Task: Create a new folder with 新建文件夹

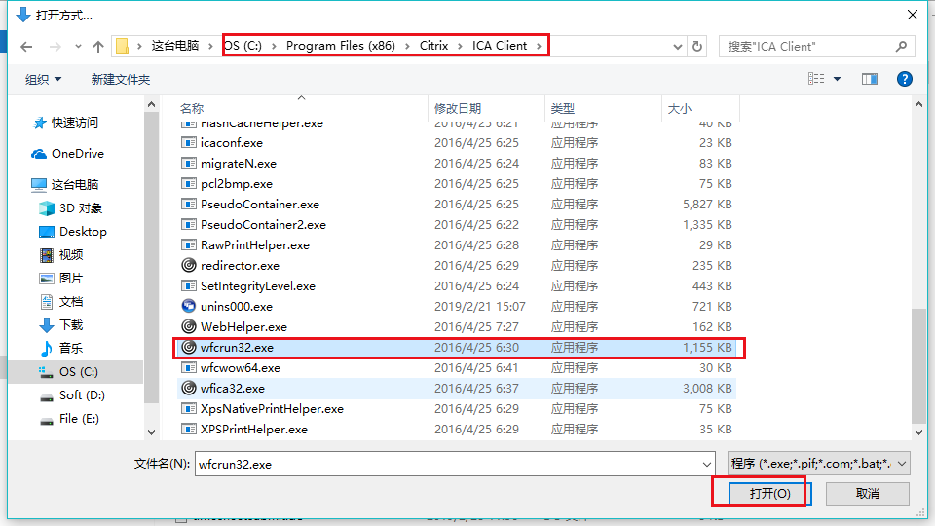Action: click(x=121, y=79)
